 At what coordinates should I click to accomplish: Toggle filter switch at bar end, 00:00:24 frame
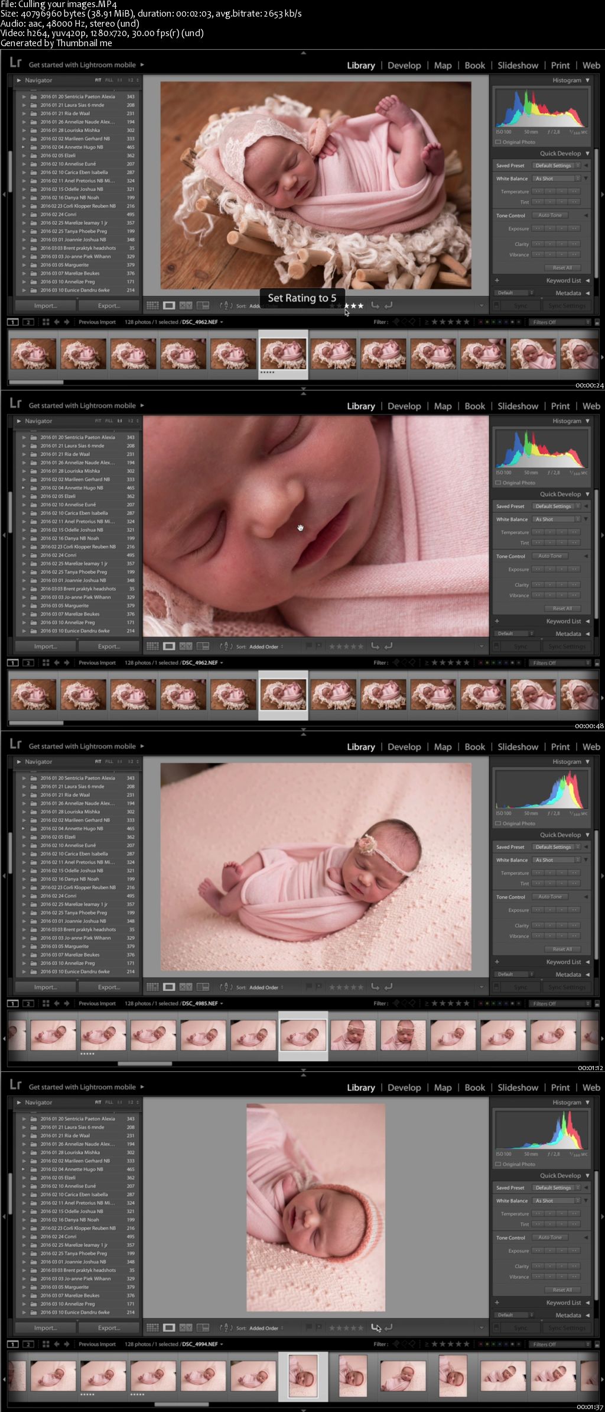pyautogui.click(x=597, y=322)
